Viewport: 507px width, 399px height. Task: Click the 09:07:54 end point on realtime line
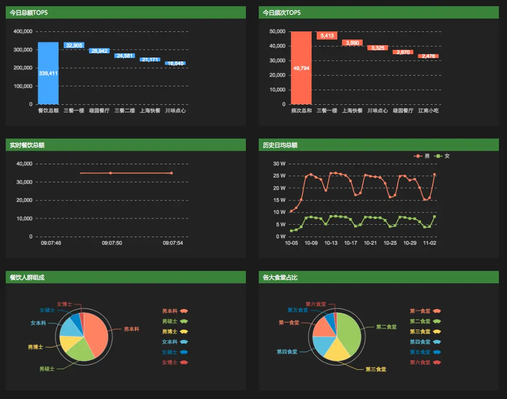click(x=172, y=173)
